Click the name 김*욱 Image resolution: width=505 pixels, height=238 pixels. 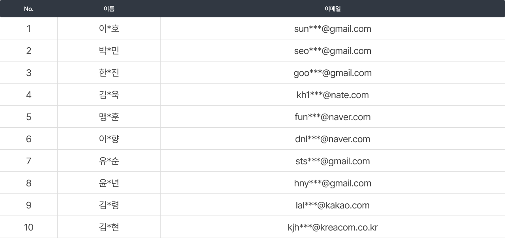coord(109,95)
